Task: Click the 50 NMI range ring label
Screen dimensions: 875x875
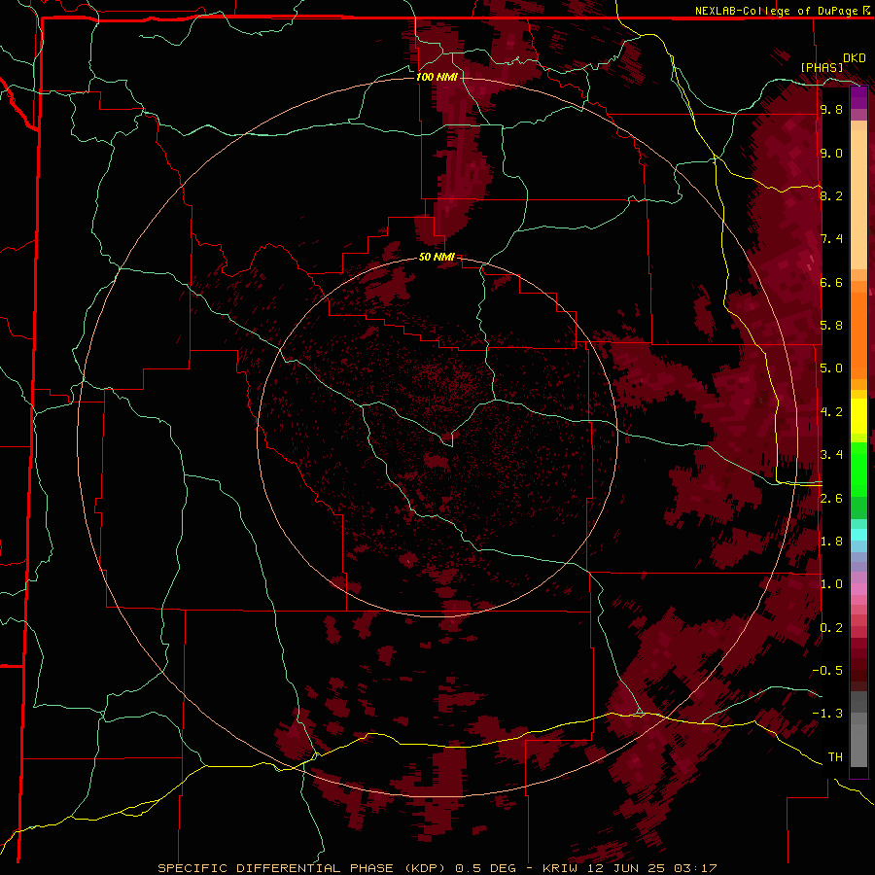Action: click(437, 258)
